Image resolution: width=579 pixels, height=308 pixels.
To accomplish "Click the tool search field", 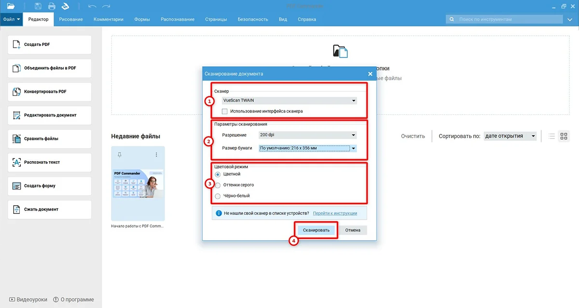I will (504, 19).
